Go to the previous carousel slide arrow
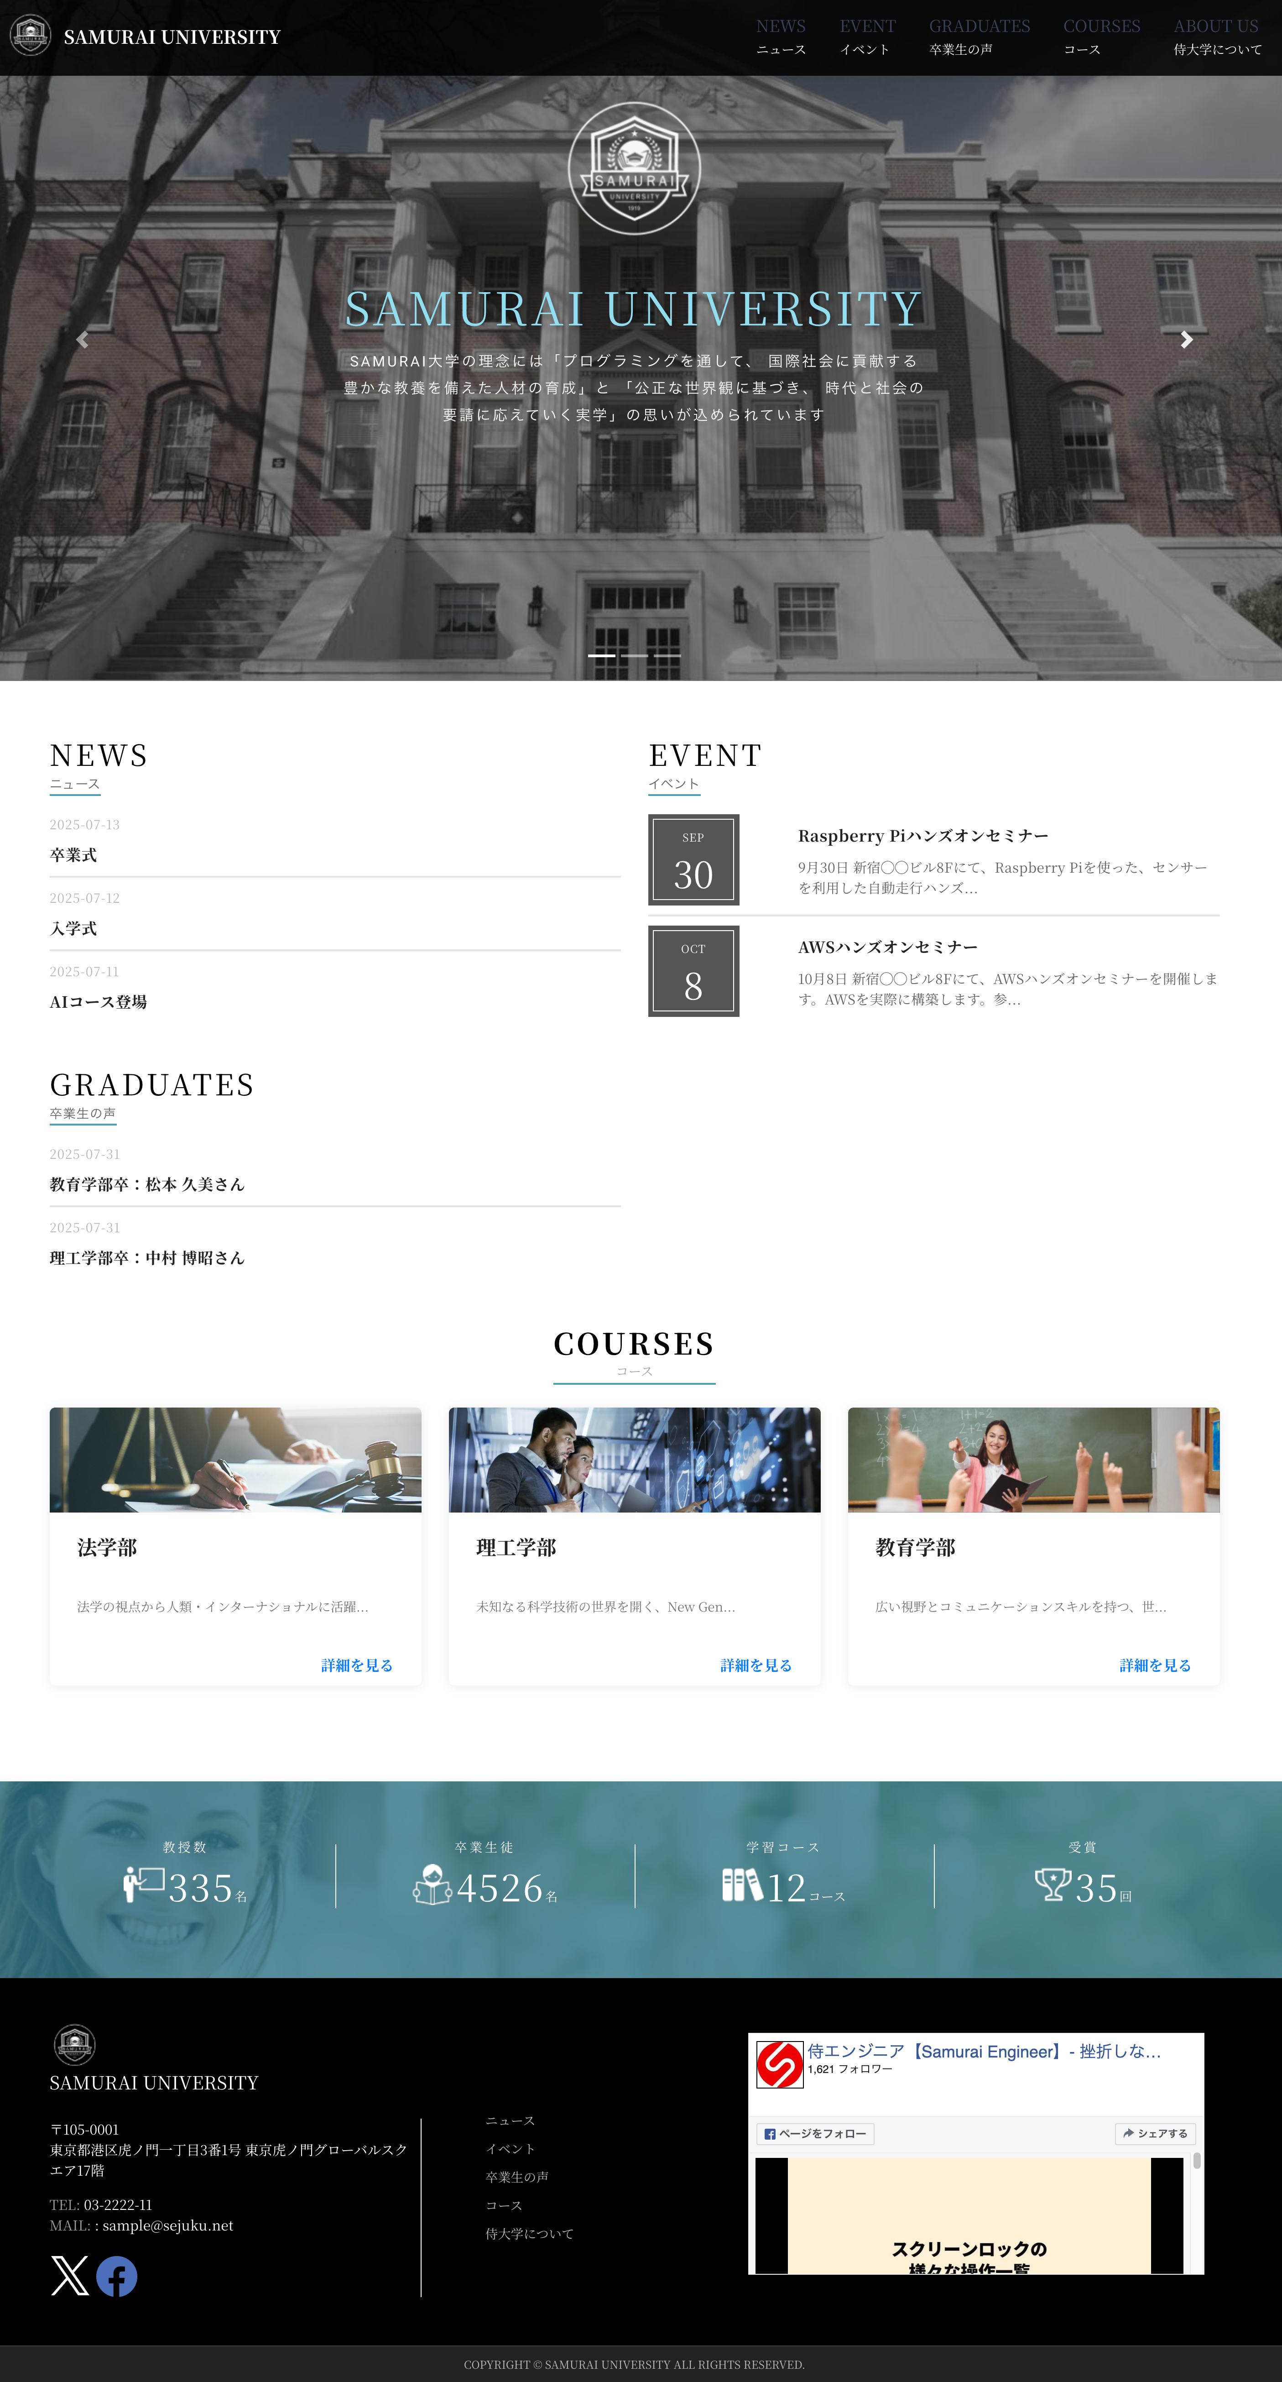This screenshot has width=1282, height=2382. 82,340
